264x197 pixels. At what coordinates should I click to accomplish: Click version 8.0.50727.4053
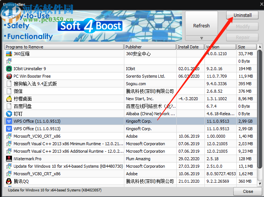(221, 174)
